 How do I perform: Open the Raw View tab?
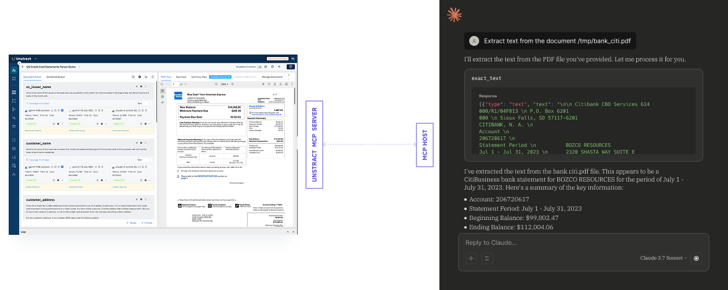click(181, 77)
